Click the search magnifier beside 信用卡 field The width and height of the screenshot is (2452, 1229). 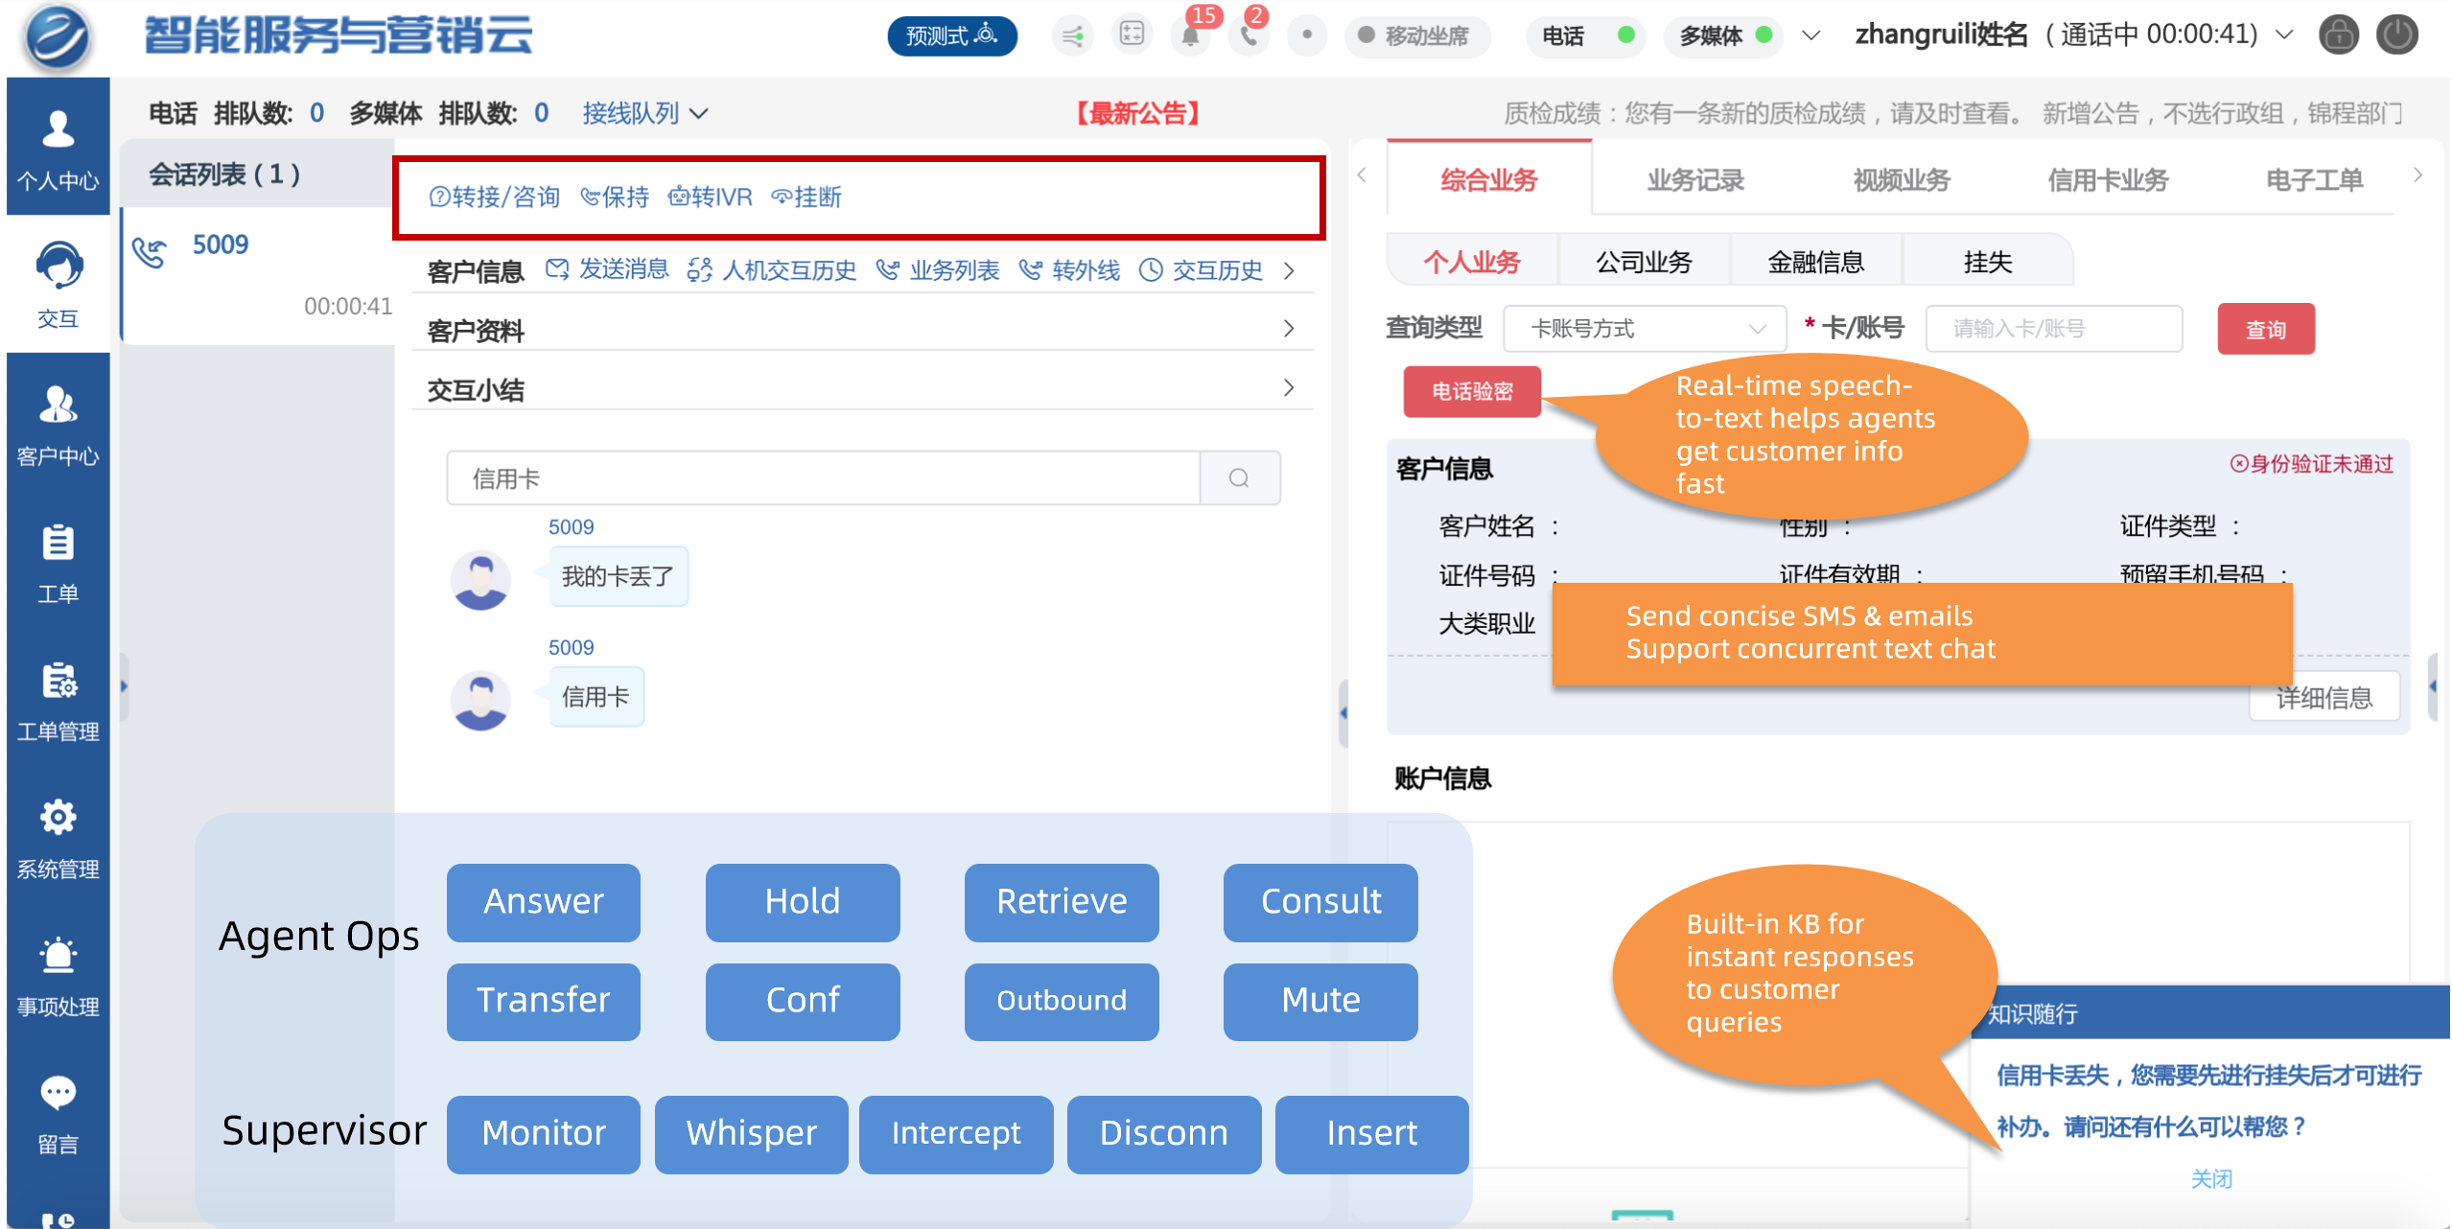click(x=1240, y=477)
